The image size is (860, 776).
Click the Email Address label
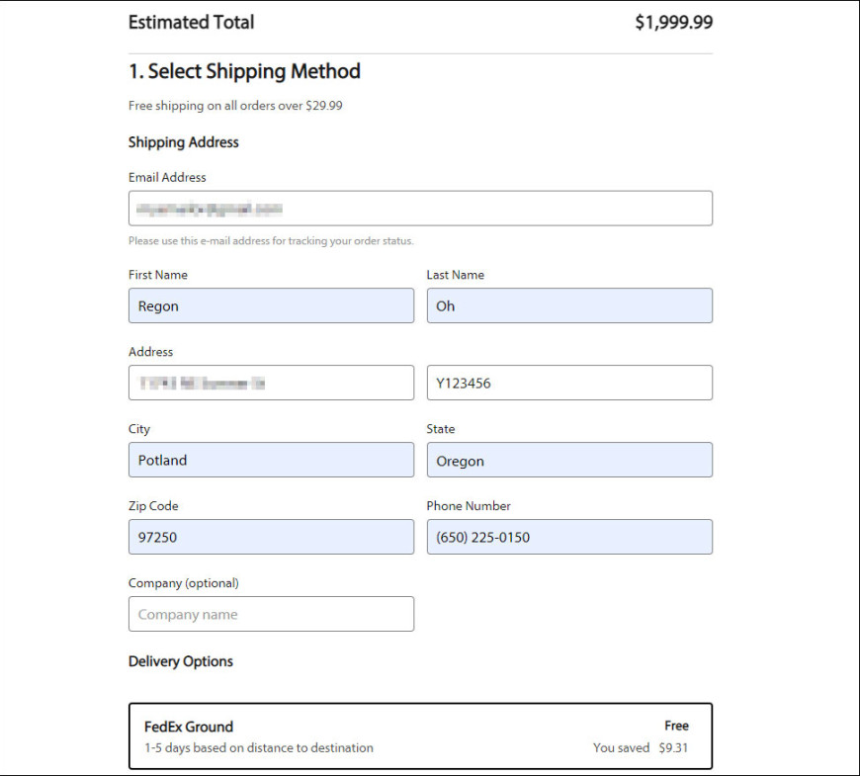[x=167, y=177]
